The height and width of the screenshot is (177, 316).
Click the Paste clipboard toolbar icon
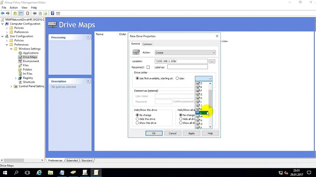(x=28, y=13)
